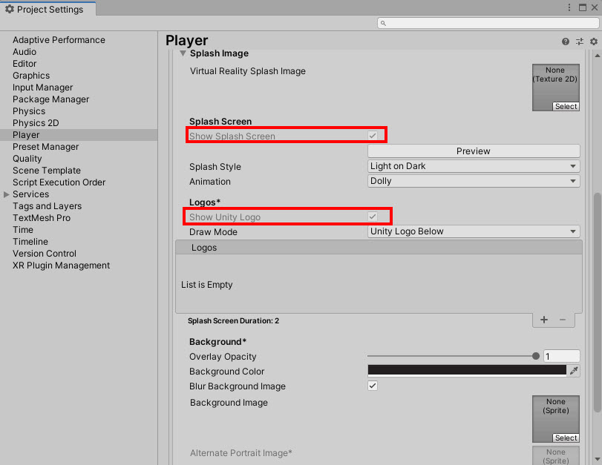The height and width of the screenshot is (465, 602).
Task: Add a logo with the plus button
Action: tap(543, 320)
